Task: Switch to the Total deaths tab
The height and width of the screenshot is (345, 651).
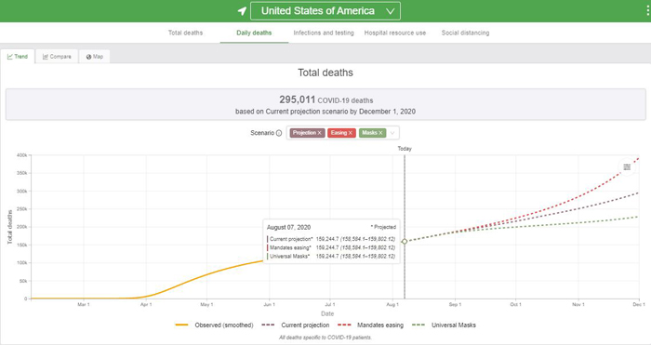Action: (186, 33)
